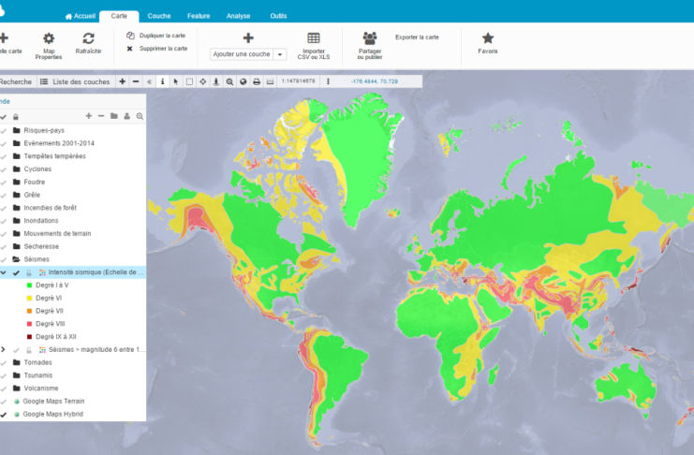This screenshot has height=455, width=694.
Task: Expand the Séismes > magnitude 6 layer
Action: click(x=3, y=349)
